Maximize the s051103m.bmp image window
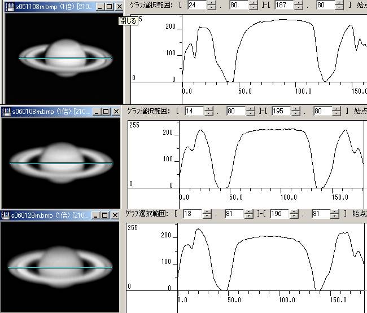367x313 pixels. [110, 7]
